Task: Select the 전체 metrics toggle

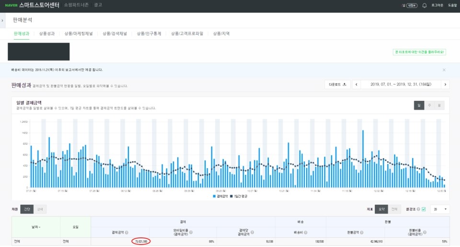Action: point(394,209)
